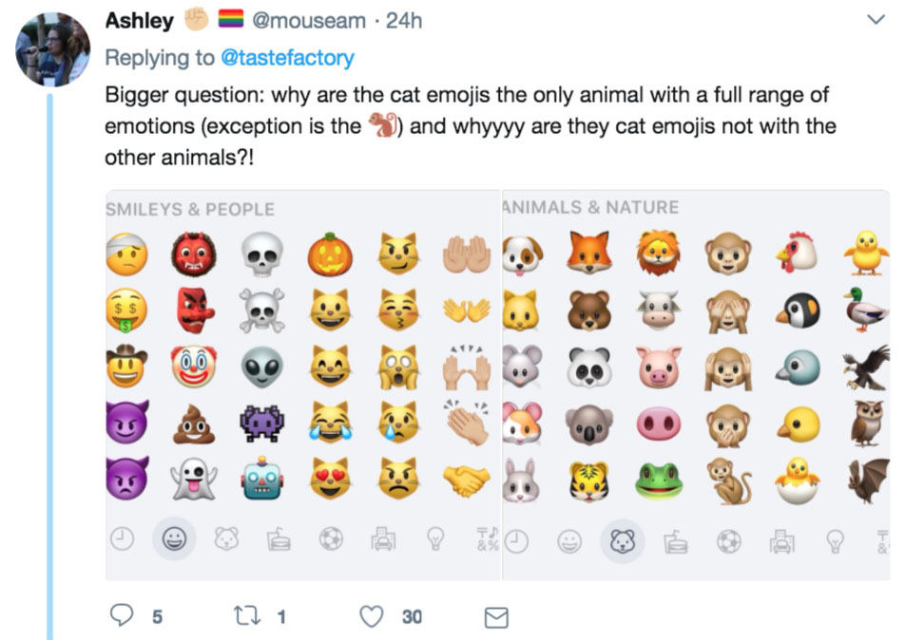Choose the panda face emoji
The height and width of the screenshot is (640, 924).
589,367
